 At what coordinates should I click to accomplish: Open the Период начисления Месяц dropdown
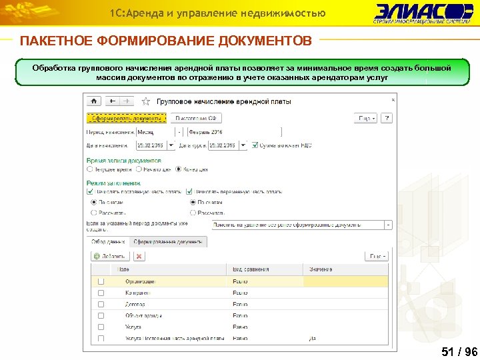[x=179, y=132]
